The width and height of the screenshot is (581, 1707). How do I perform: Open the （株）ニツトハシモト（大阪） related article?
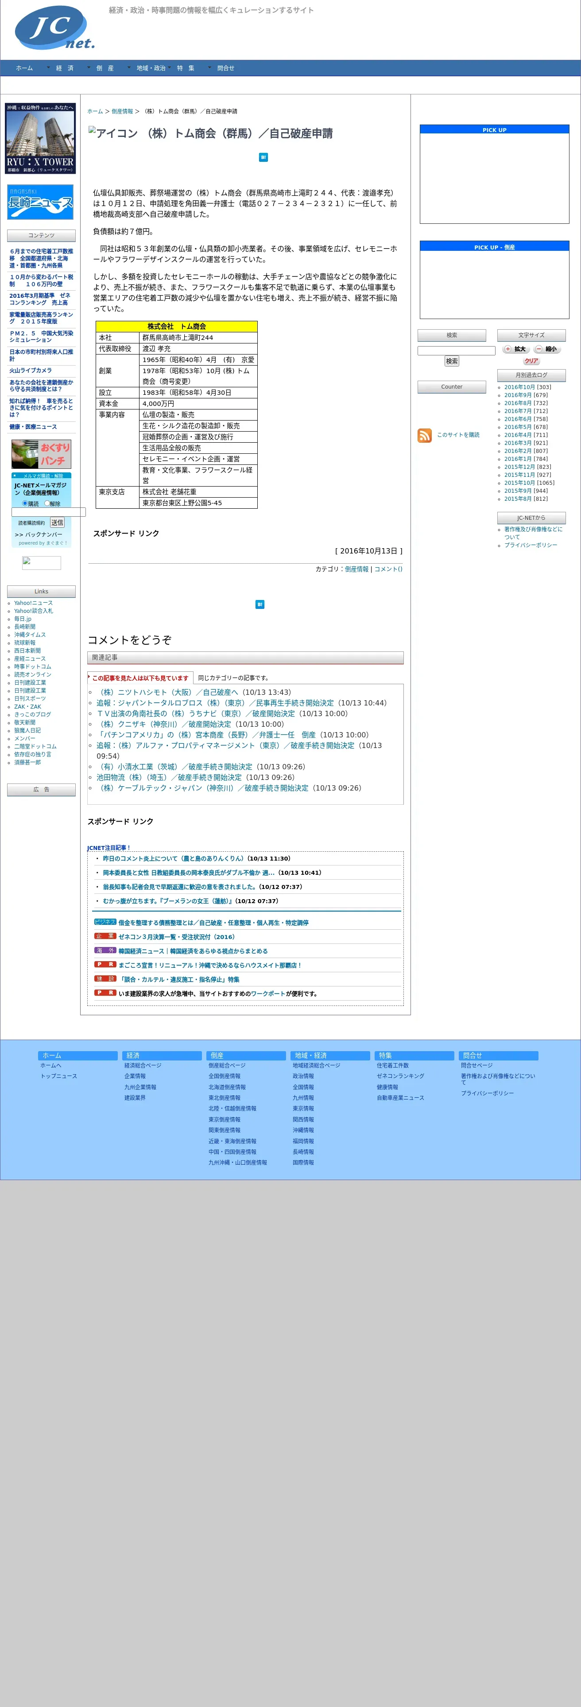click(167, 693)
